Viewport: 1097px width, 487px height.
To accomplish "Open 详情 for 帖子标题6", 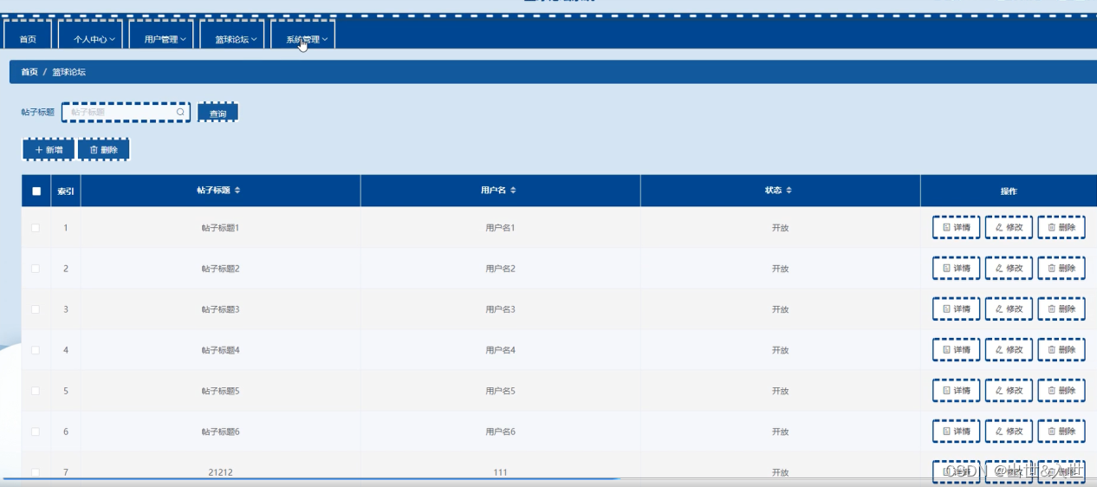I will coord(957,432).
